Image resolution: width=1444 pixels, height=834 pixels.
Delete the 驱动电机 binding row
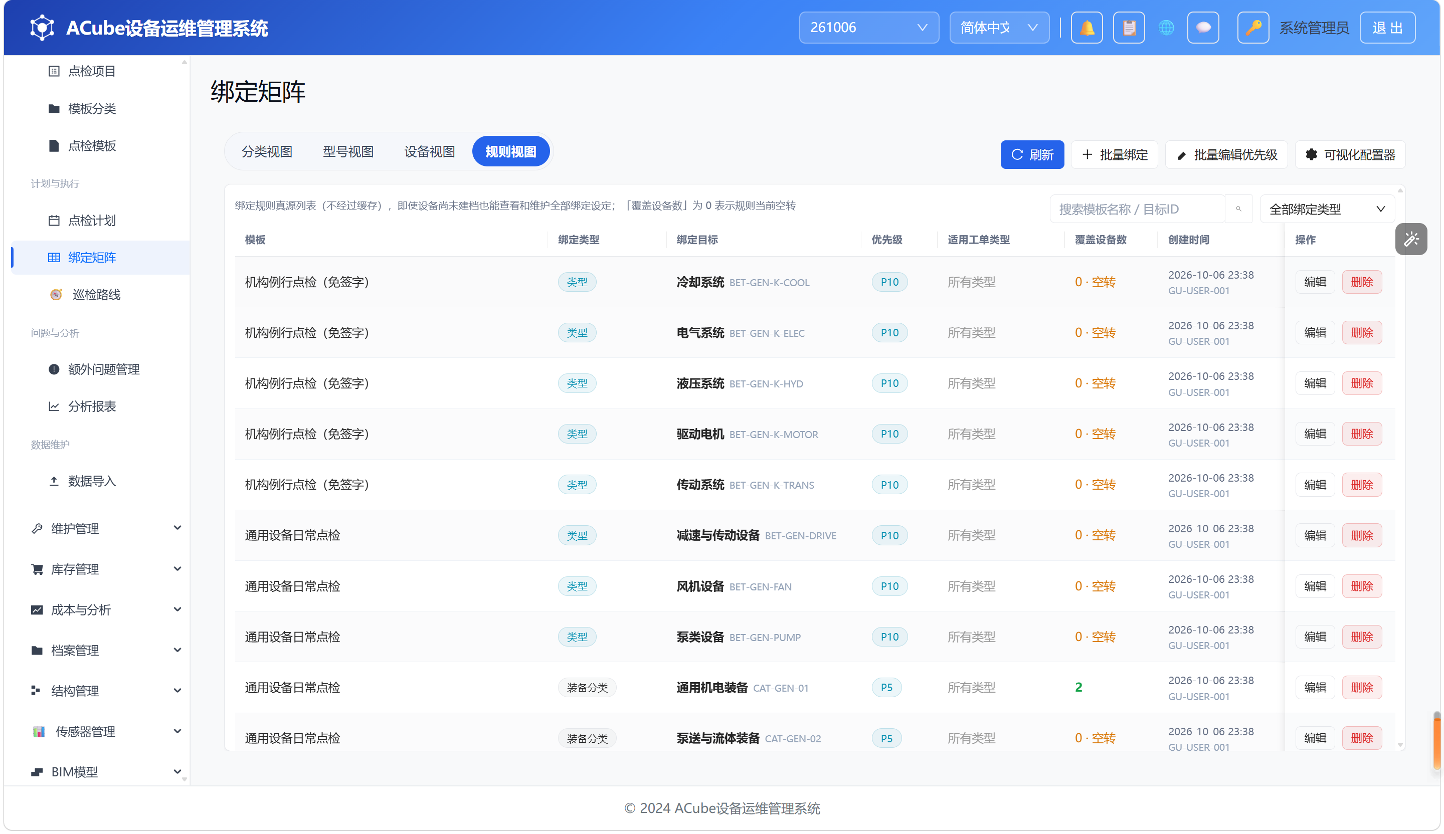1361,434
